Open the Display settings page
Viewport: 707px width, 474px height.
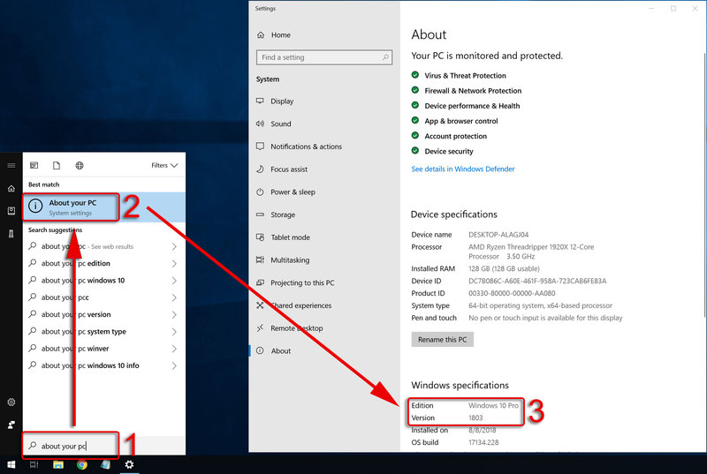coord(282,102)
